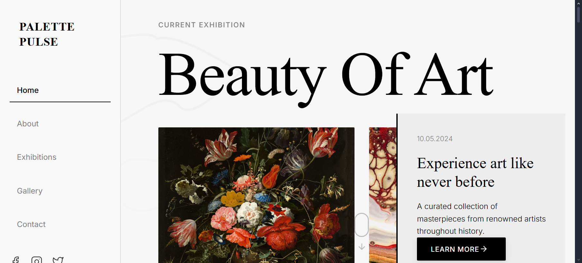Open the Facebook social link
Image resolution: width=582 pixels, height=263 pixels.
click(x=16, y=260)
